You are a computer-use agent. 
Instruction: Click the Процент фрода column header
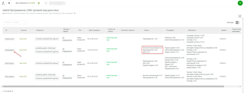tap(66, 30)
